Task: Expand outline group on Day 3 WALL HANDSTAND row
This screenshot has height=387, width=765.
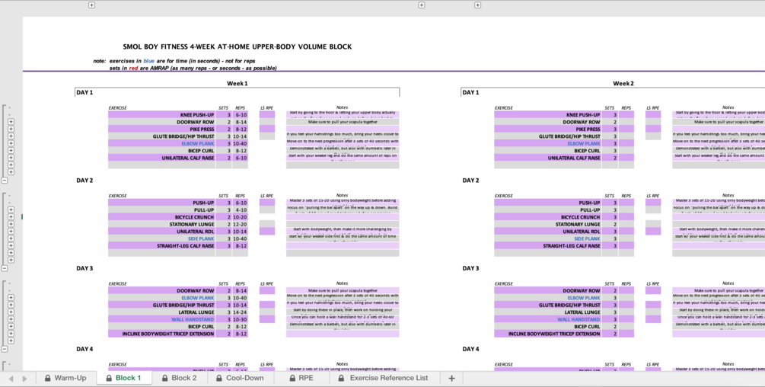Action: (x=11, y=319)
